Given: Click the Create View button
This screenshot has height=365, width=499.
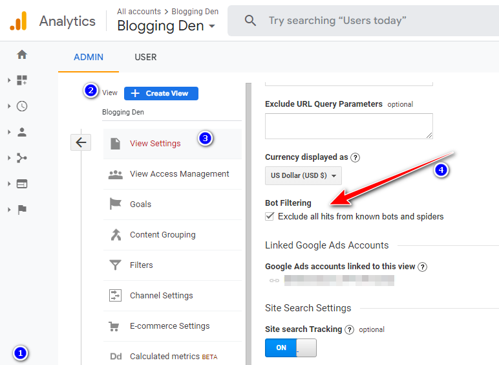Looking at the screenshot, I should 161,93.
